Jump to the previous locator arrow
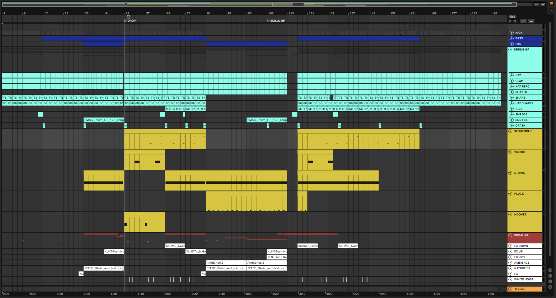 [510, 21]
